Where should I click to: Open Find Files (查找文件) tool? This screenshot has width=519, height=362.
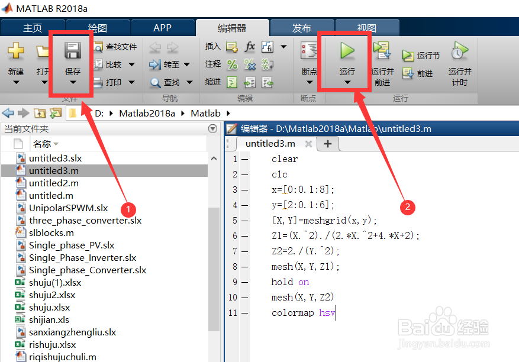click(115, 47)
